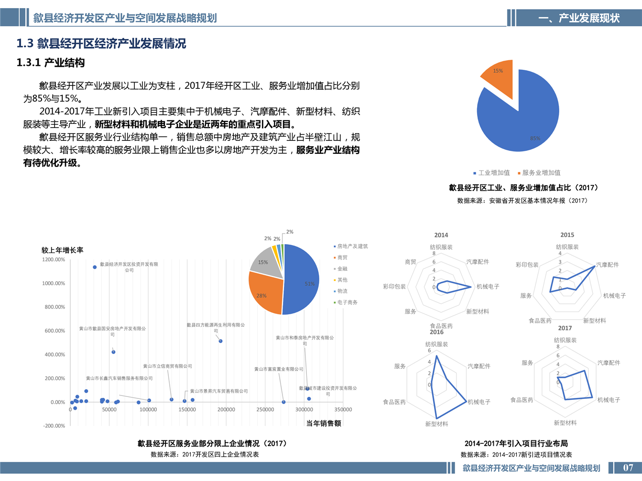Select the axis title 当年销售额

324,424
